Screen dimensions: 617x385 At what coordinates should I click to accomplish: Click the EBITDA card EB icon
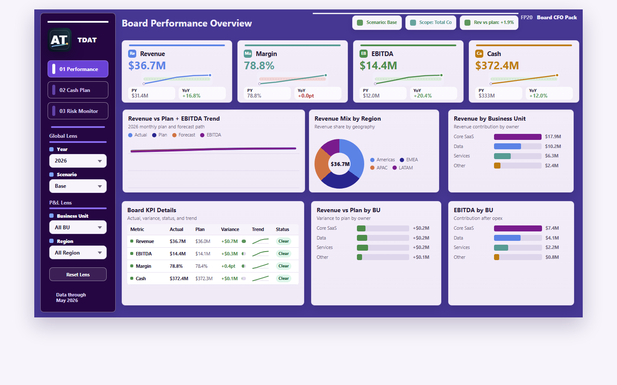click(364, 53)
